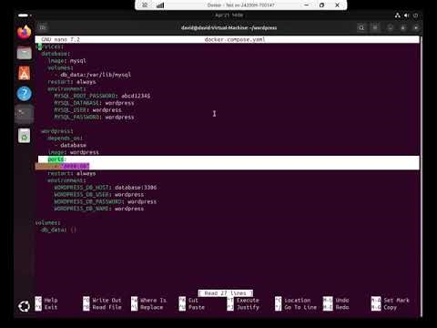Place cursor on 'image: mysql' line
Screen dimensions: 437x328
[x=66, y=61]
